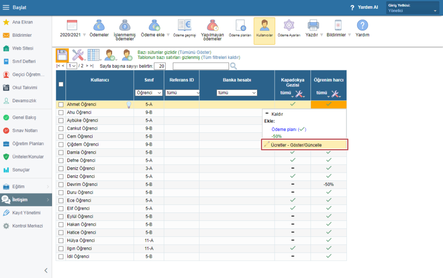Screen dimensions: 443x278
Task: Click the save disk icon
Action: (x=62, y=55)
